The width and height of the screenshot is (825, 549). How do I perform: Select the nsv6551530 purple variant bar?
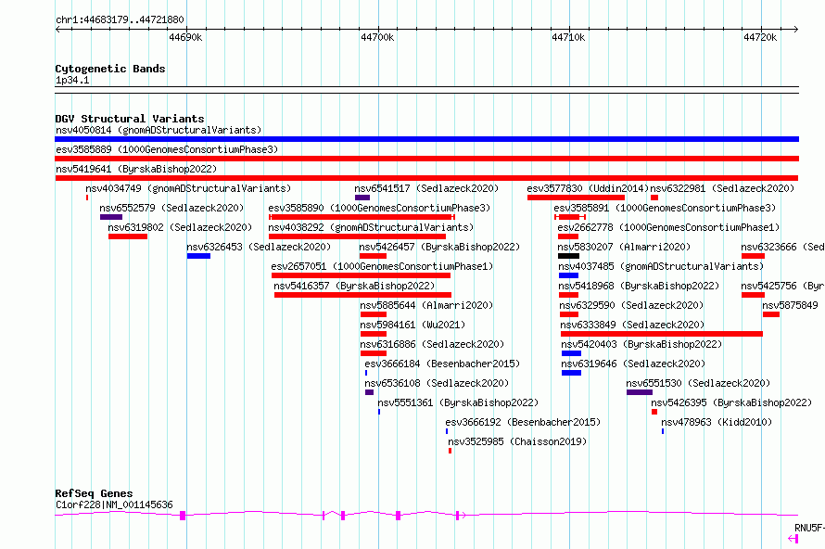click(x=640, y=392)
